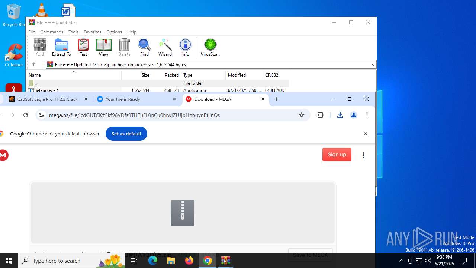Sort WinRAR list by Type column
The width and height of the screenshot is (476, 268).
pos(203,75)
